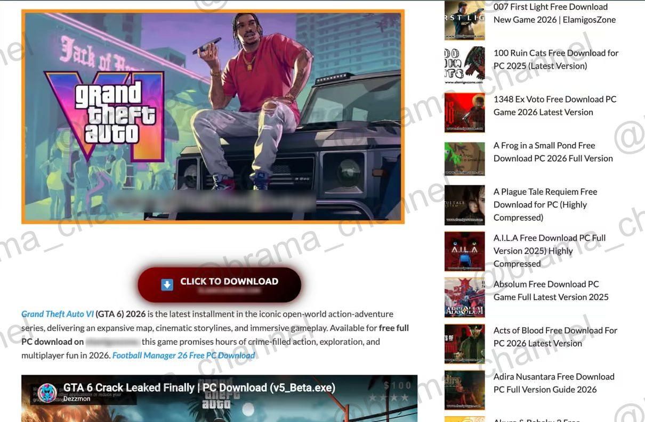Open Adira Nusantara Free Download link
Screen dimensions: 645x422
coord(554,383)
